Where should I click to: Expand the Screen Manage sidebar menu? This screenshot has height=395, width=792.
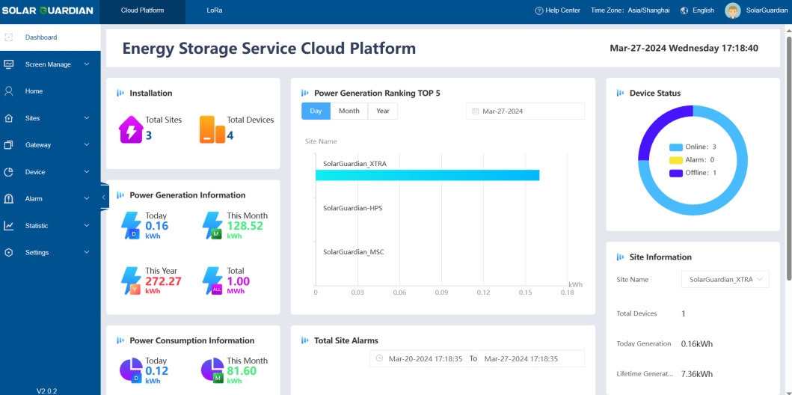tap(49, 64)
